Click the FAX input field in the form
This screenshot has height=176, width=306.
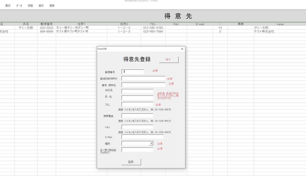(137, 127)
